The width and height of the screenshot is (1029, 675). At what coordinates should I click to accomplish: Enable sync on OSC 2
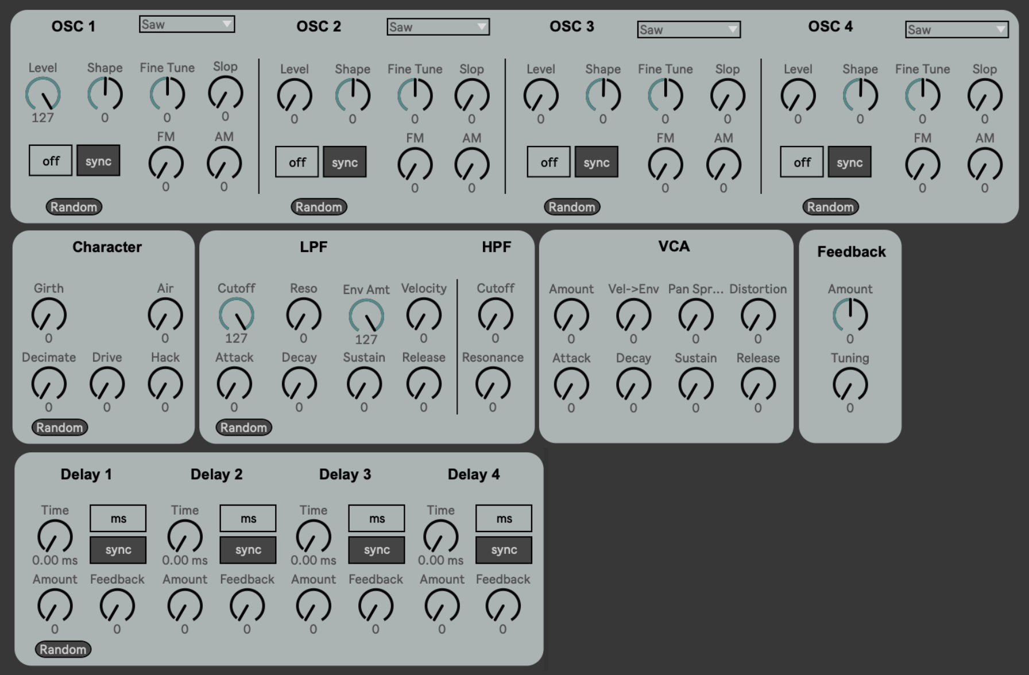click(x=345, y=162)
